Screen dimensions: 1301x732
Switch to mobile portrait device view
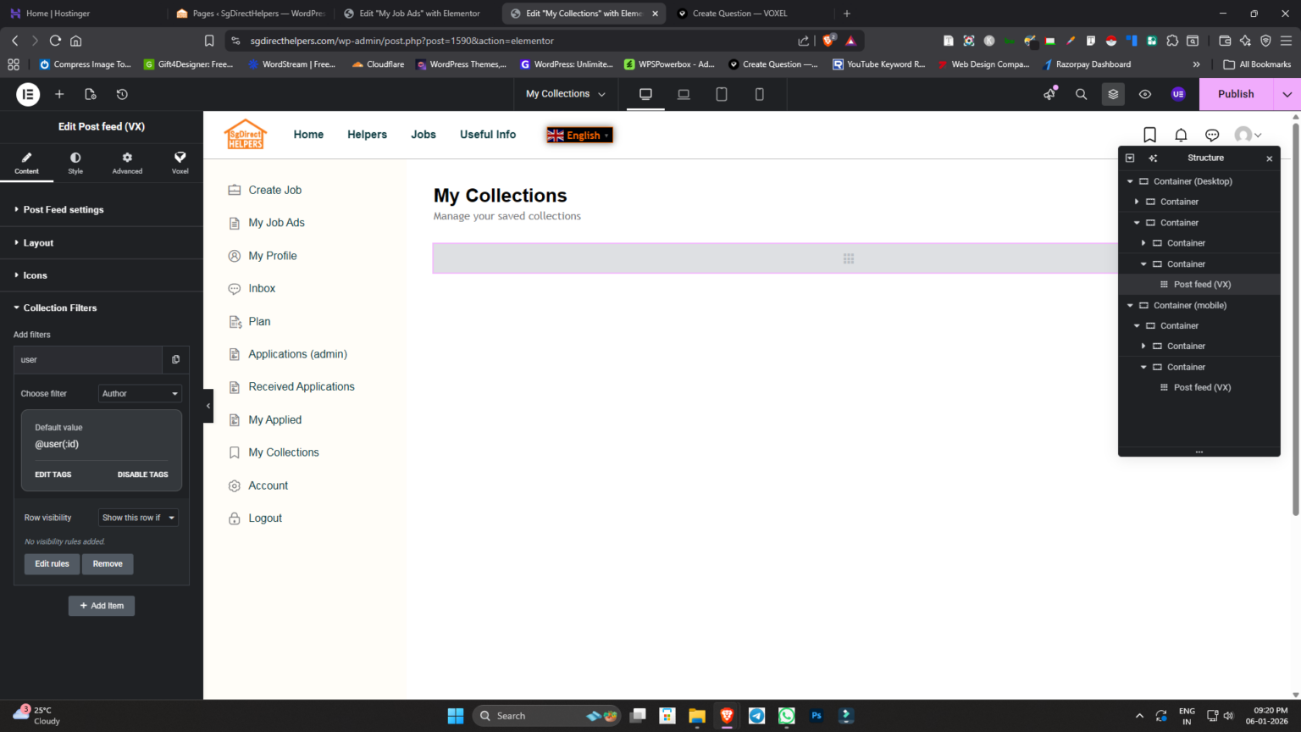(759, 94)
